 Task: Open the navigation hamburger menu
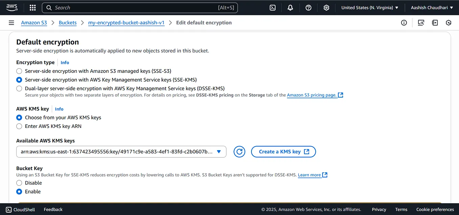[11, 23]
